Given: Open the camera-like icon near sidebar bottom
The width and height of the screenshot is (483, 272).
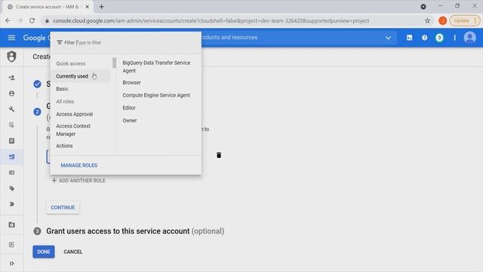Looking at the screenshot, I should tap(12, 225).
